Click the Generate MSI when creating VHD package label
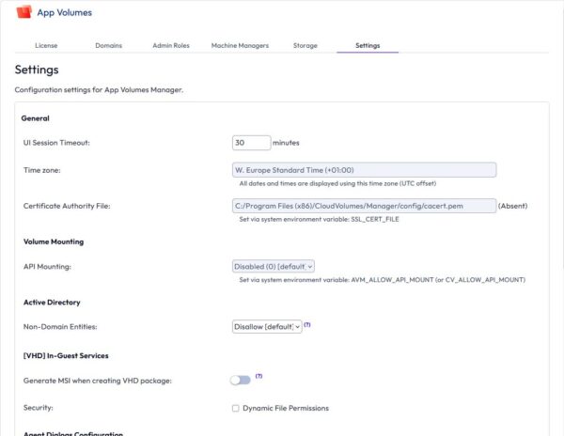Screen dimensions: 564x436 pyautogui.click(x=98, y=381)
